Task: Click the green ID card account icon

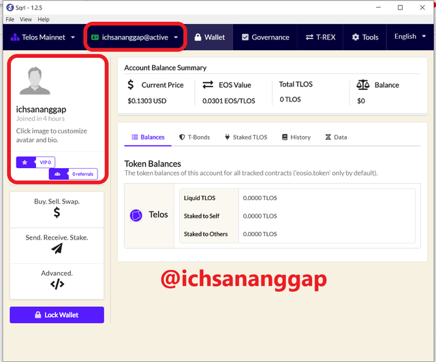Action: (95, 37)
